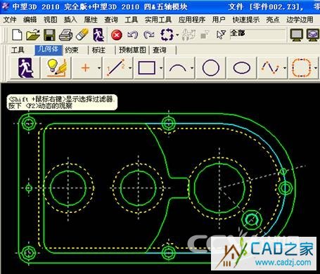Select the ellipse drawing tool
The image size is (320, 274).
pos(241,68)
